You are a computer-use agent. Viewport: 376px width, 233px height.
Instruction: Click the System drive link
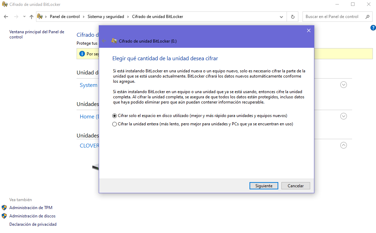[88, 85]
